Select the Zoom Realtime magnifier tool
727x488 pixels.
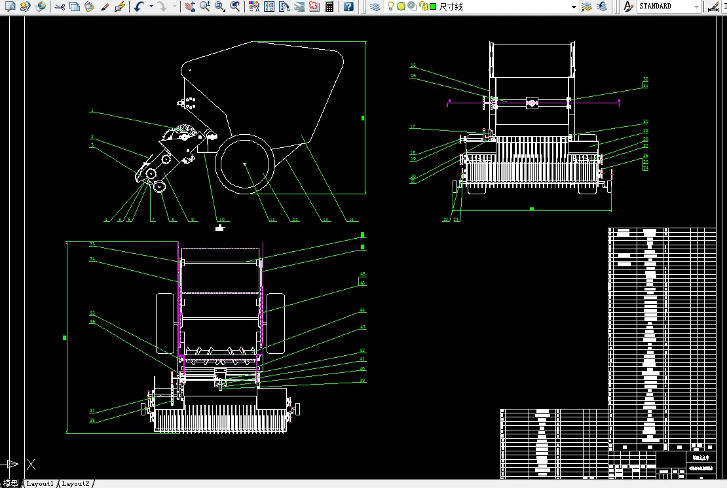pyautogui.click(x=205, y=7)
